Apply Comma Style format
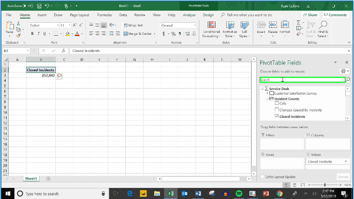The width and height of the screenshot is (354, 199). 180,34
